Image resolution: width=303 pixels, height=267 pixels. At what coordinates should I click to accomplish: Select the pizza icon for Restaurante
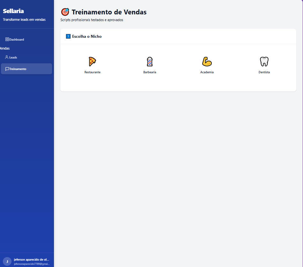(92, 61)
